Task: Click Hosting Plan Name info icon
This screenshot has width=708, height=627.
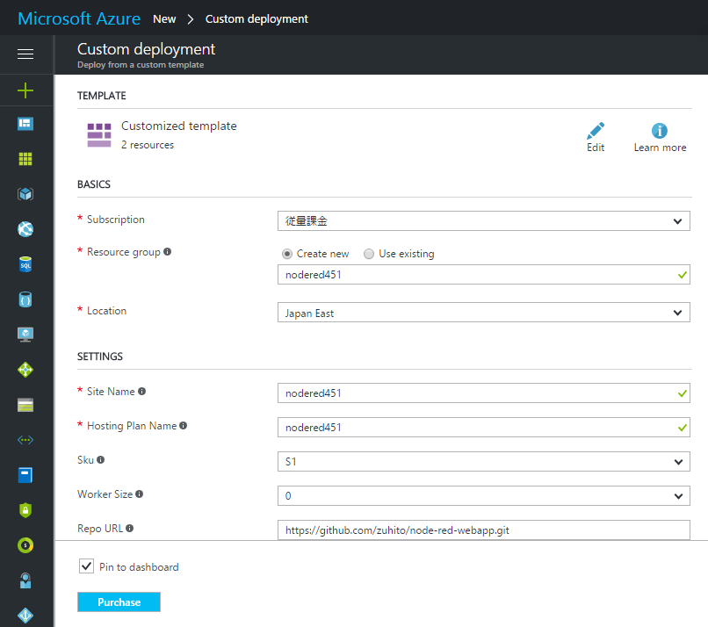Action: [x=183, y=426]
